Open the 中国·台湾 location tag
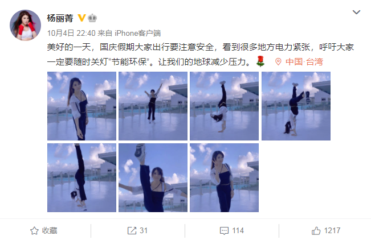This screenshot has height=240, width=371. pos(304,62)
